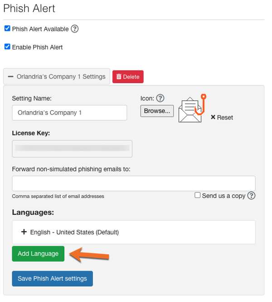Image resolution: width=272 pixels, height=302 pixels.
Task: Save Phish Alert settings
Action: point(52,278)
